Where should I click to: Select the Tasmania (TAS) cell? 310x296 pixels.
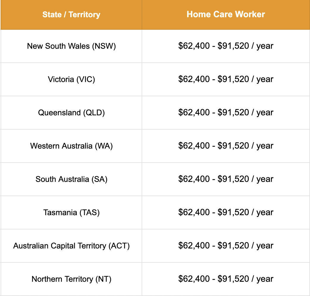pos(71,212)
